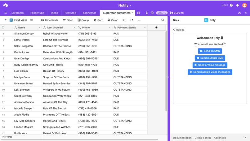The width and height of the screenshot is (250, 141).
Task: Reload the Tely block
Action: pyautogui.click(x=179, y=30)
